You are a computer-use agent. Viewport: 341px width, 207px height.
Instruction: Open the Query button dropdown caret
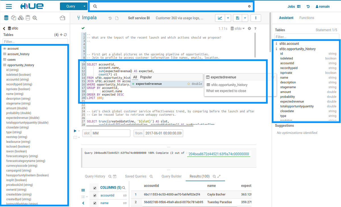click(85, 6)
